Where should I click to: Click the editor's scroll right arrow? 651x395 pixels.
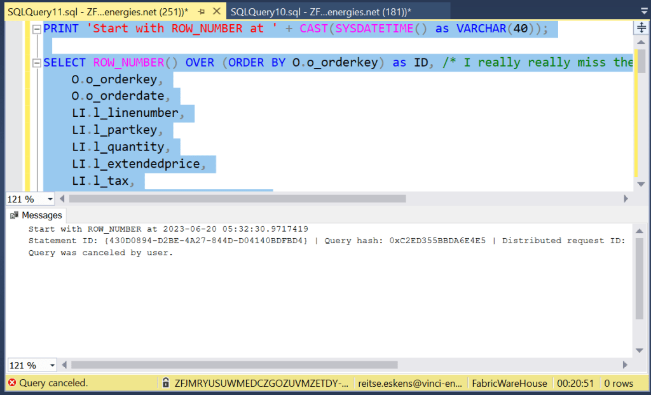626,199
